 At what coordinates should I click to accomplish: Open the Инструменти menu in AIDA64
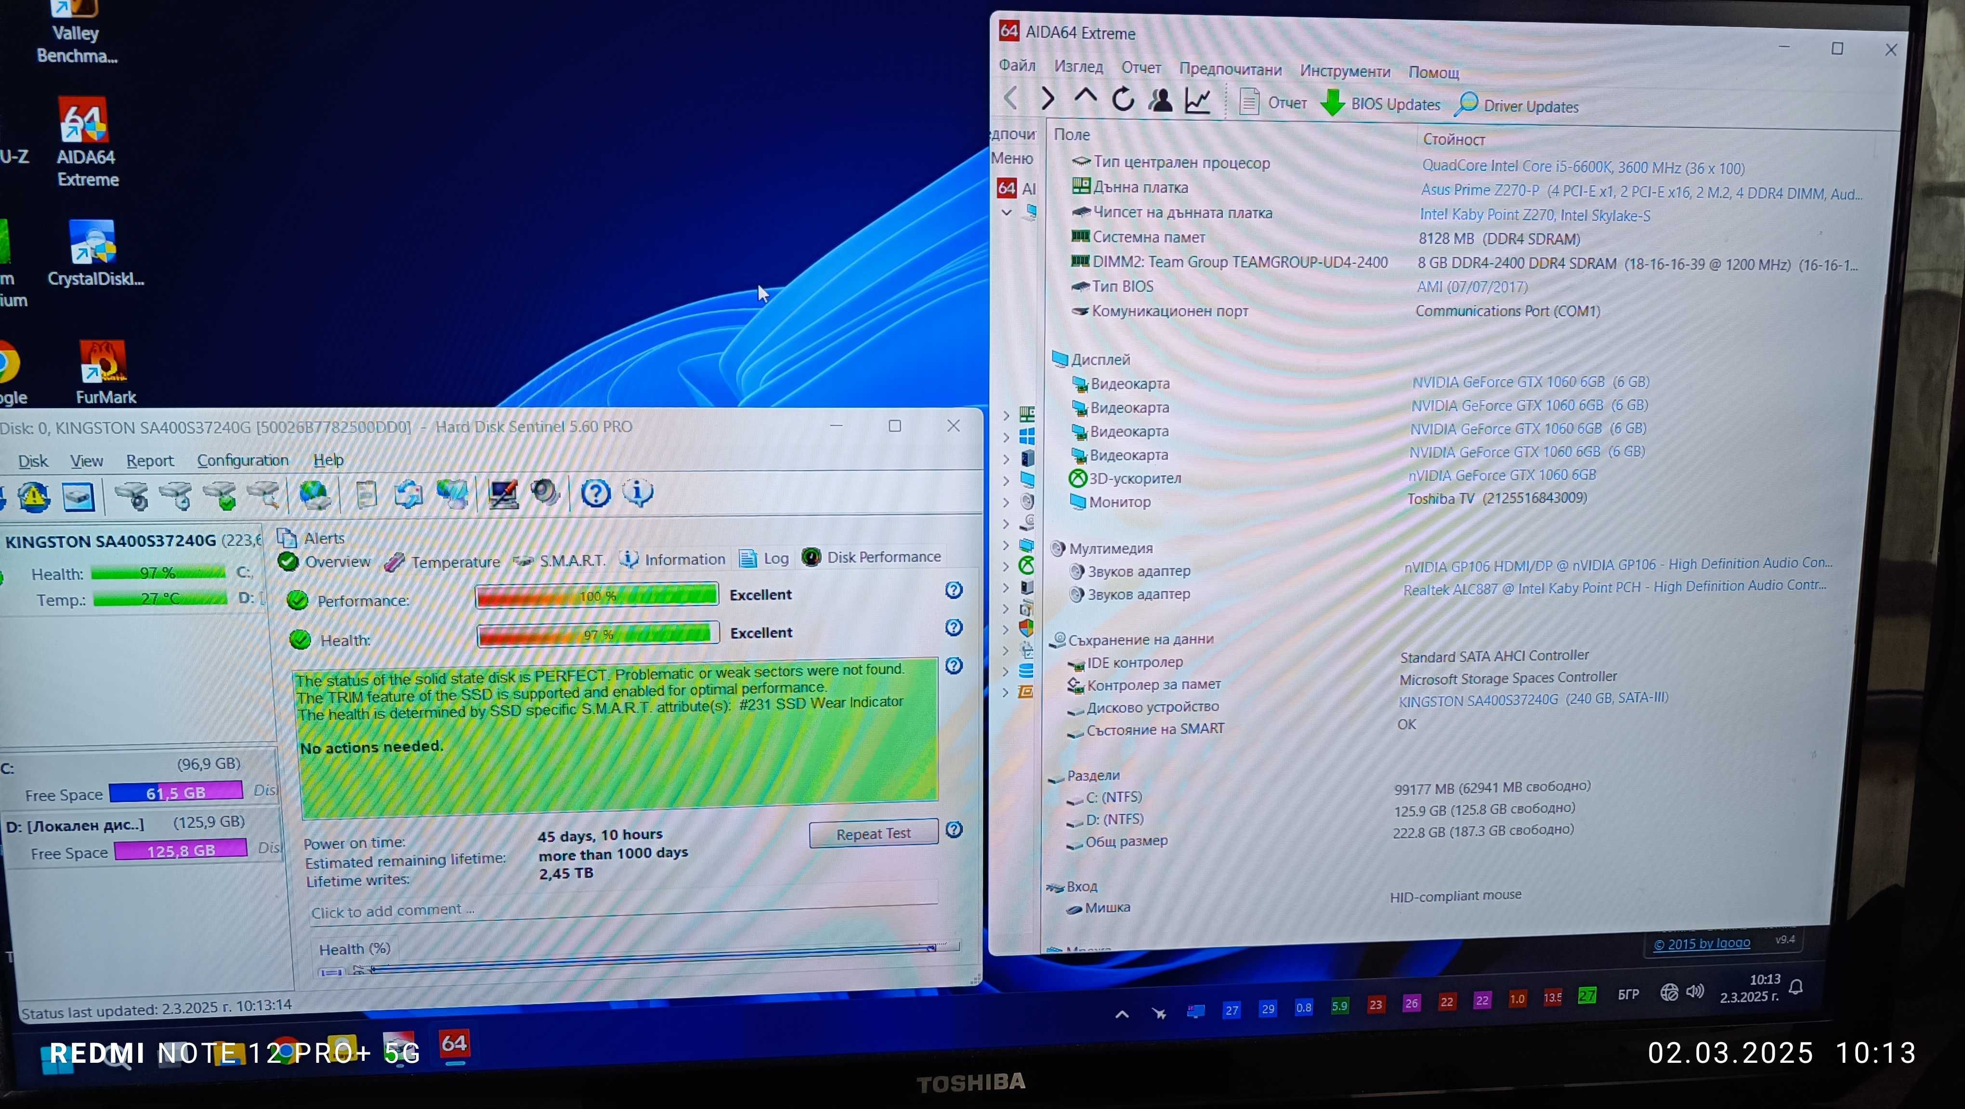coord(1345,71)
